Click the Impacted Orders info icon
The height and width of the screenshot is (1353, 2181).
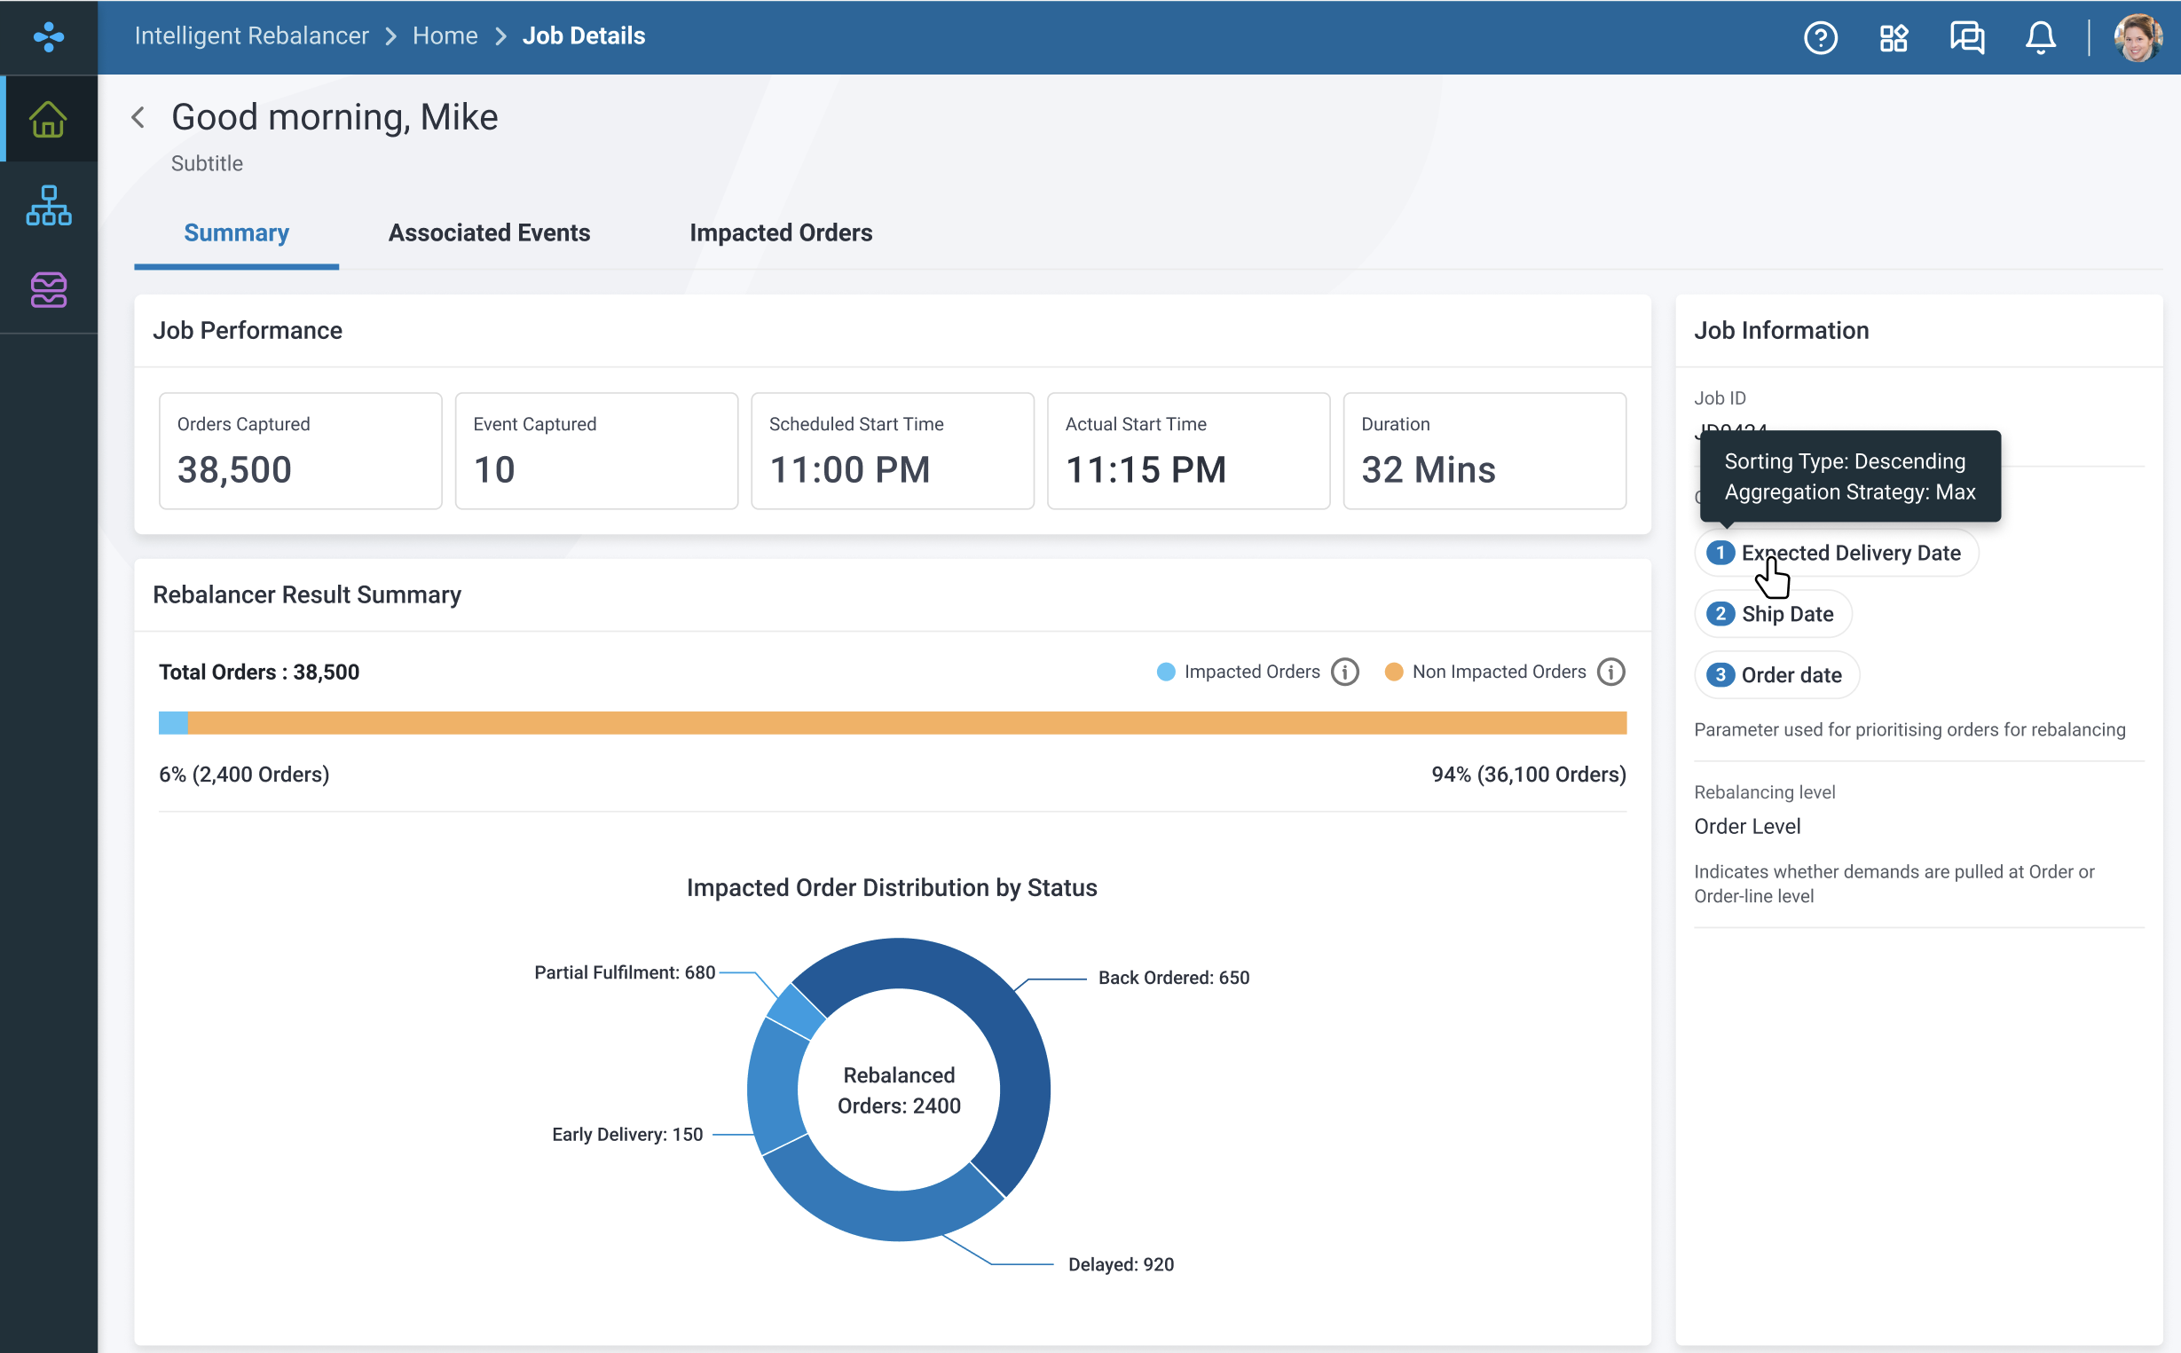coord(1344,672)
